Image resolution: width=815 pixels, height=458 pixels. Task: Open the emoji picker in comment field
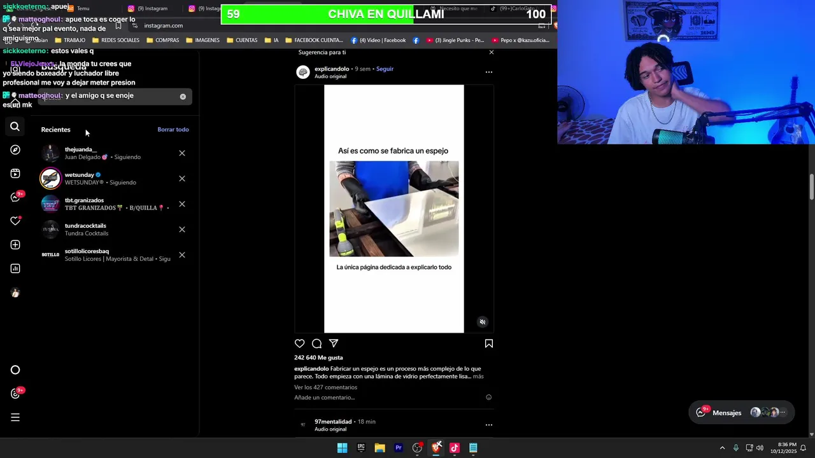[489, 398]
